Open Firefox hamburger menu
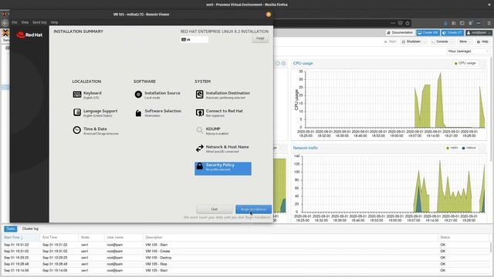The image size is (494, 277). click(489, 23)
